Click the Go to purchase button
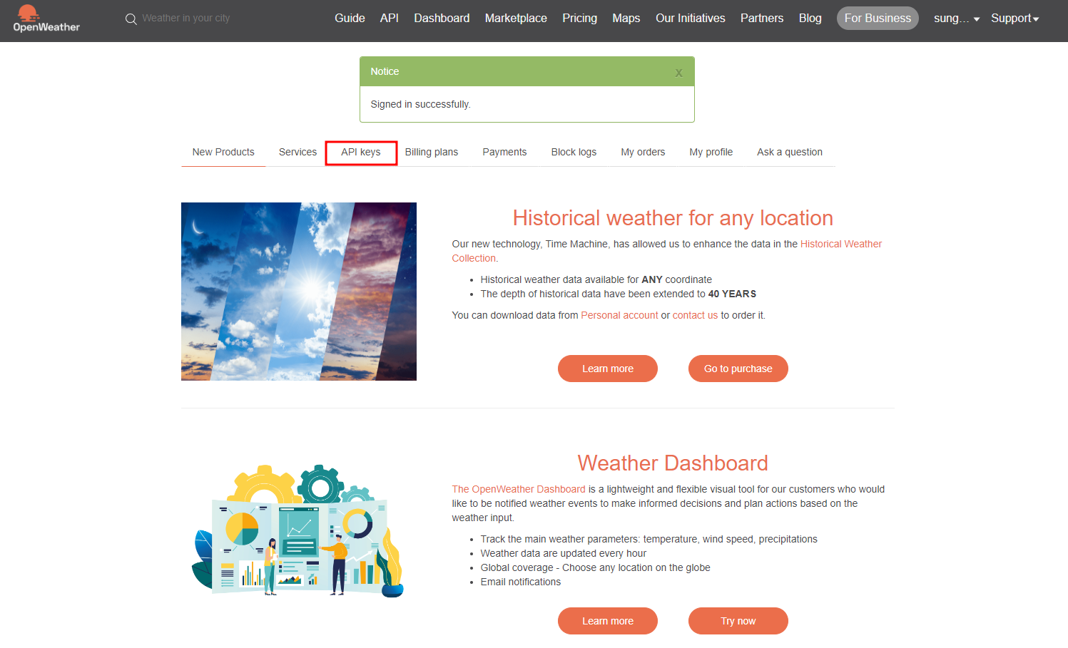This screenshot has width=1068, height=648. [738, 369]
